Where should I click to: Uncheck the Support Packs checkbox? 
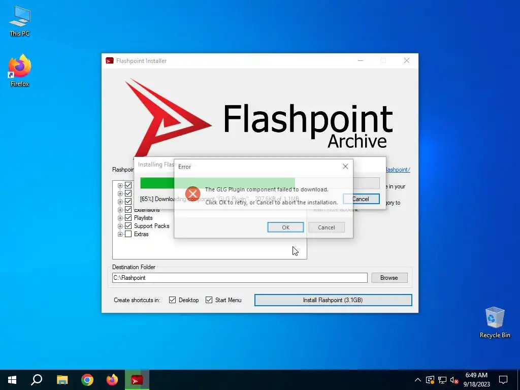[128, 226]
